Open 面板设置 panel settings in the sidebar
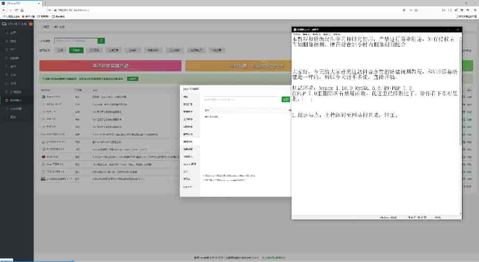Screen dimensions: 479x262 pyautogui.click(x=14, y=109)
